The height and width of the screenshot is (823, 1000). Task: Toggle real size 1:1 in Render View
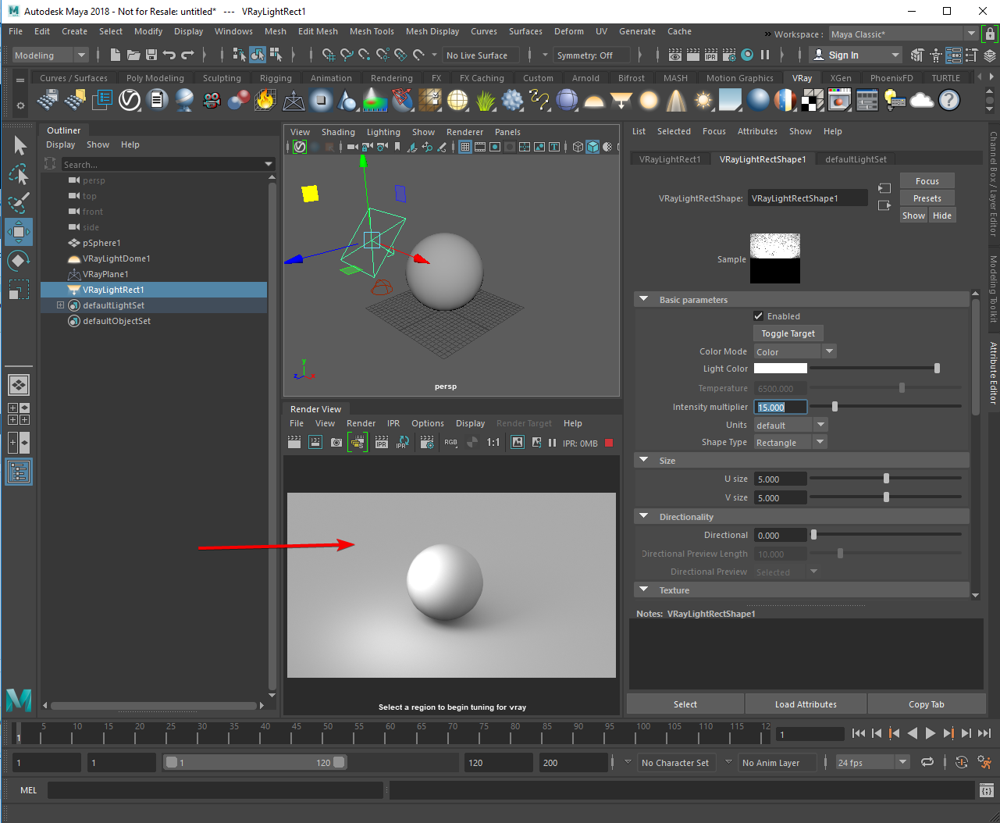coord(493,442)
